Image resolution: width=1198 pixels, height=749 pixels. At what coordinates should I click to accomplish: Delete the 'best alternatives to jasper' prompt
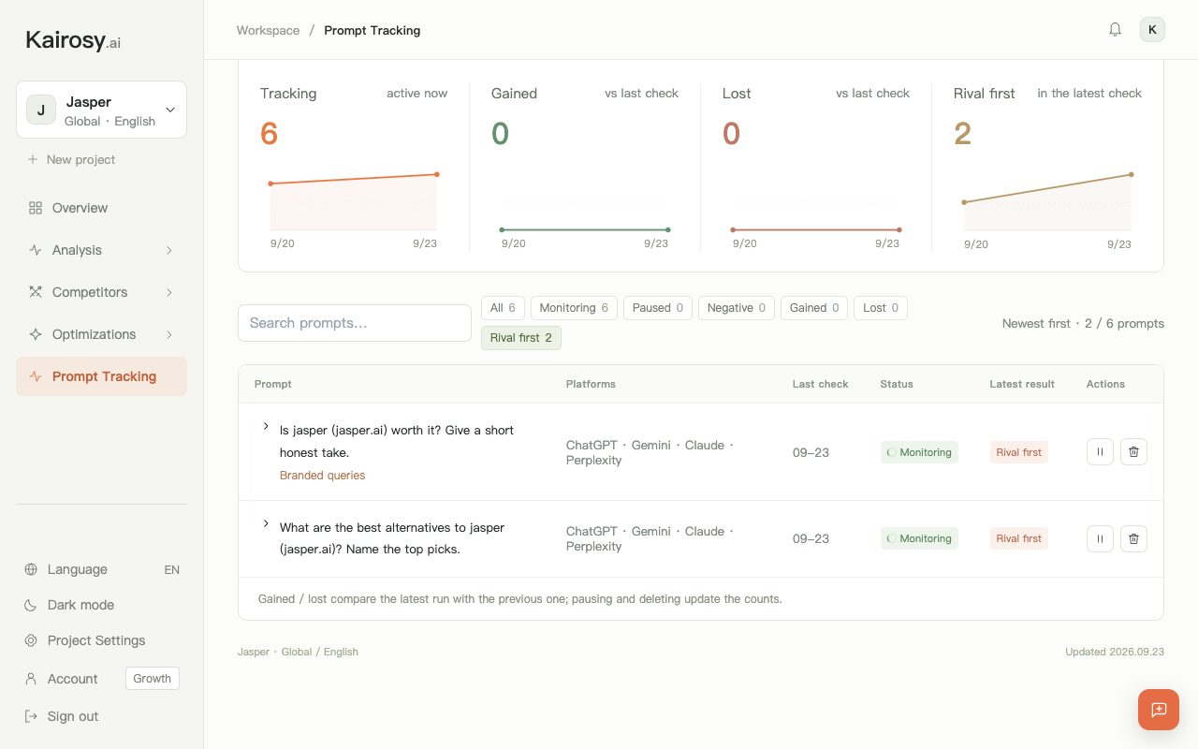point(1133,538)
